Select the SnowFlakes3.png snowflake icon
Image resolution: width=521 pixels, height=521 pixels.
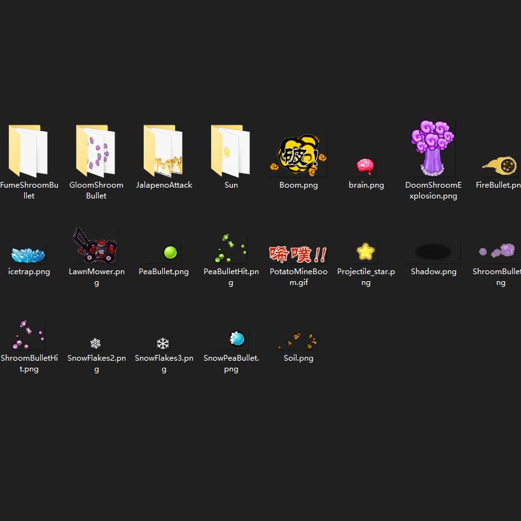(x=163, y=344)
